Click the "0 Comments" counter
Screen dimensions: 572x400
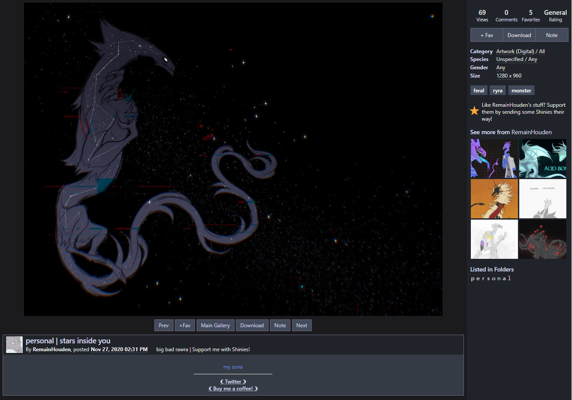507,16
